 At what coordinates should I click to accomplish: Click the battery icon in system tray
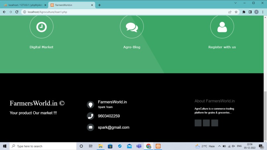coord(224,146)
